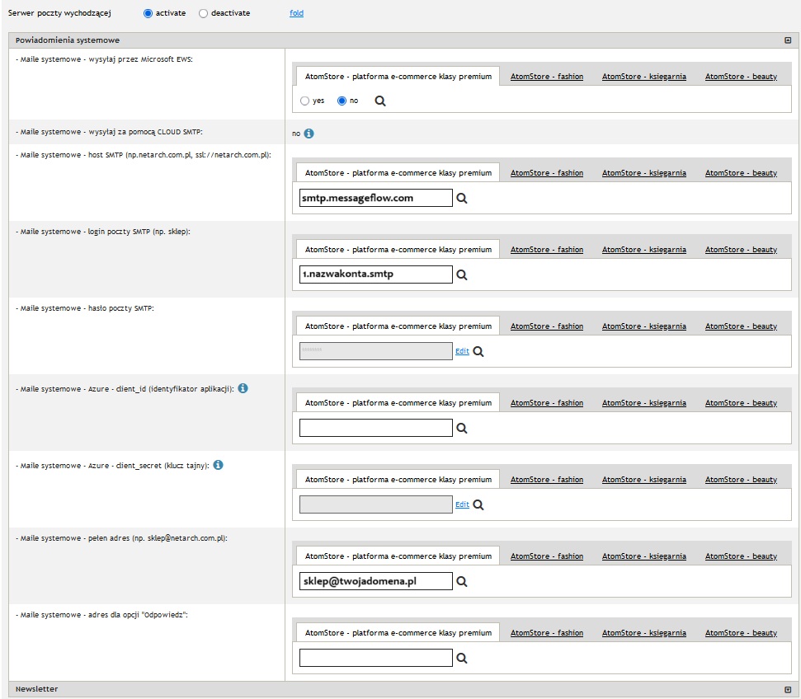Click Edit link for the SMTP password
Image resolution: width=801 pixels, height=699 pixels.
coord(462,351)
